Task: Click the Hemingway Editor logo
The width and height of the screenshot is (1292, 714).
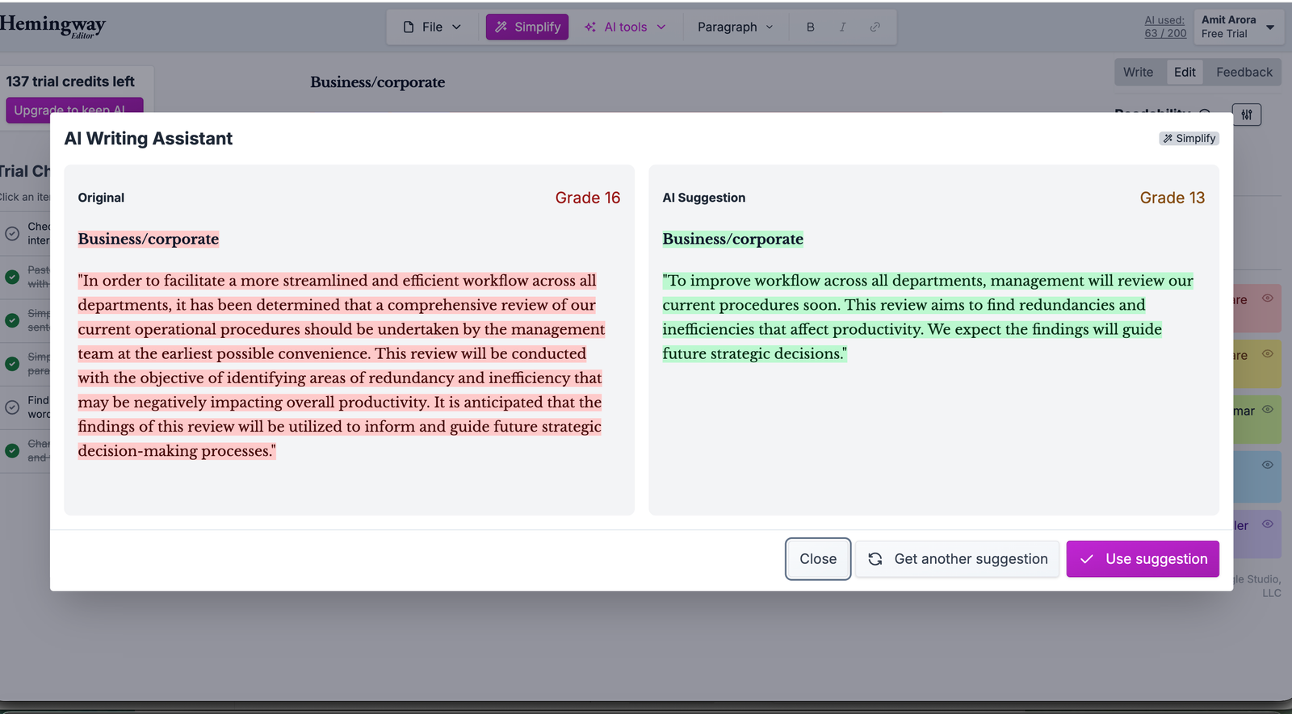Action: click(52, 26)
